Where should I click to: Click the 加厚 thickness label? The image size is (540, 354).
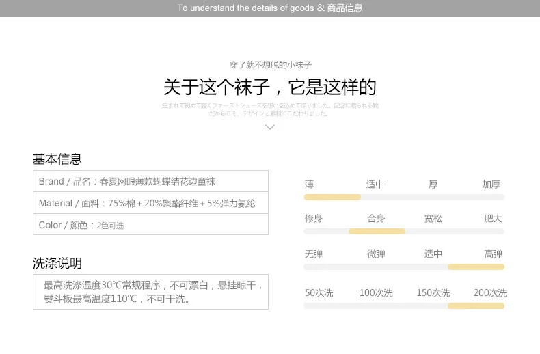(x=491, y=185)
